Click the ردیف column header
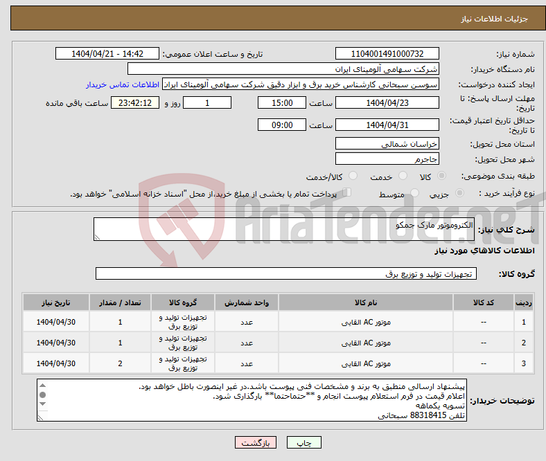 tap(523, 302)
